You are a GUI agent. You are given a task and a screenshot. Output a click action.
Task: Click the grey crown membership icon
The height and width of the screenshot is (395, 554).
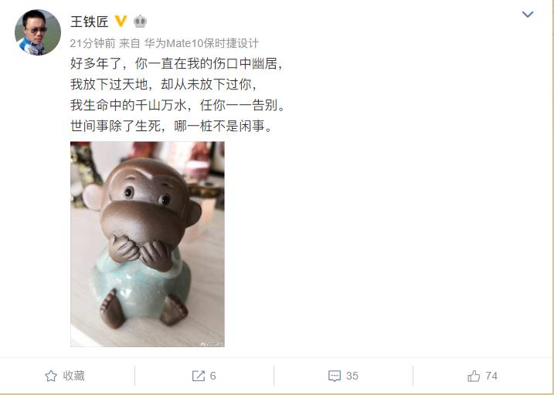pyautogui.click(x=140, y=22)
